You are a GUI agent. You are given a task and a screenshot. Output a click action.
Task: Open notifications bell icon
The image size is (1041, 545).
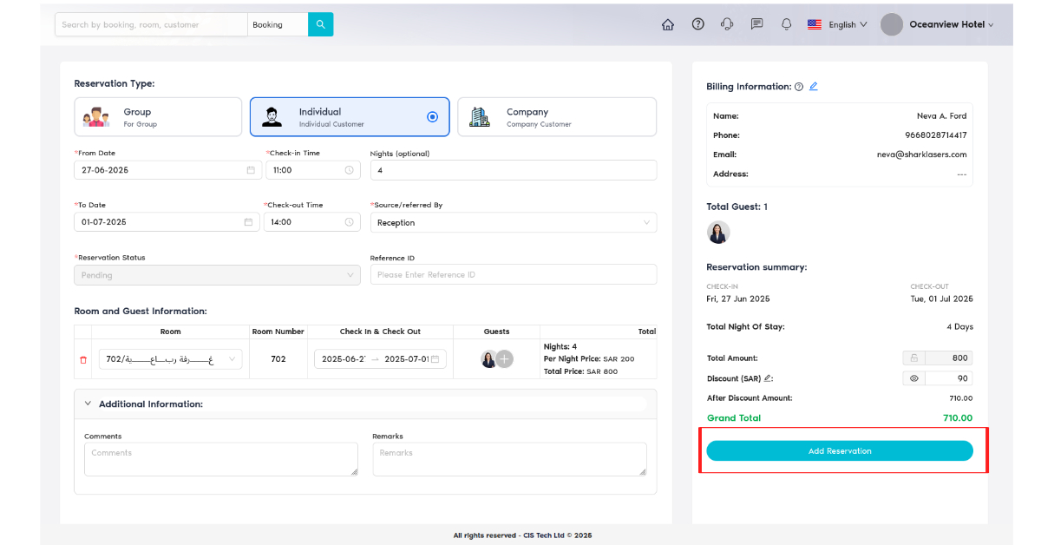786,24
